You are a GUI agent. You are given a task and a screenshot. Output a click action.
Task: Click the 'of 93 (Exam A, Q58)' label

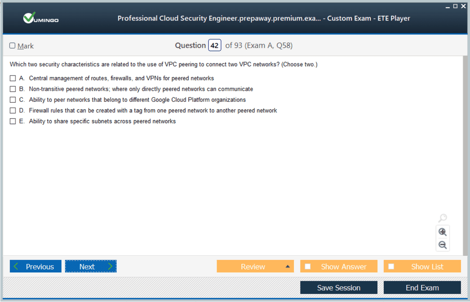259,45
